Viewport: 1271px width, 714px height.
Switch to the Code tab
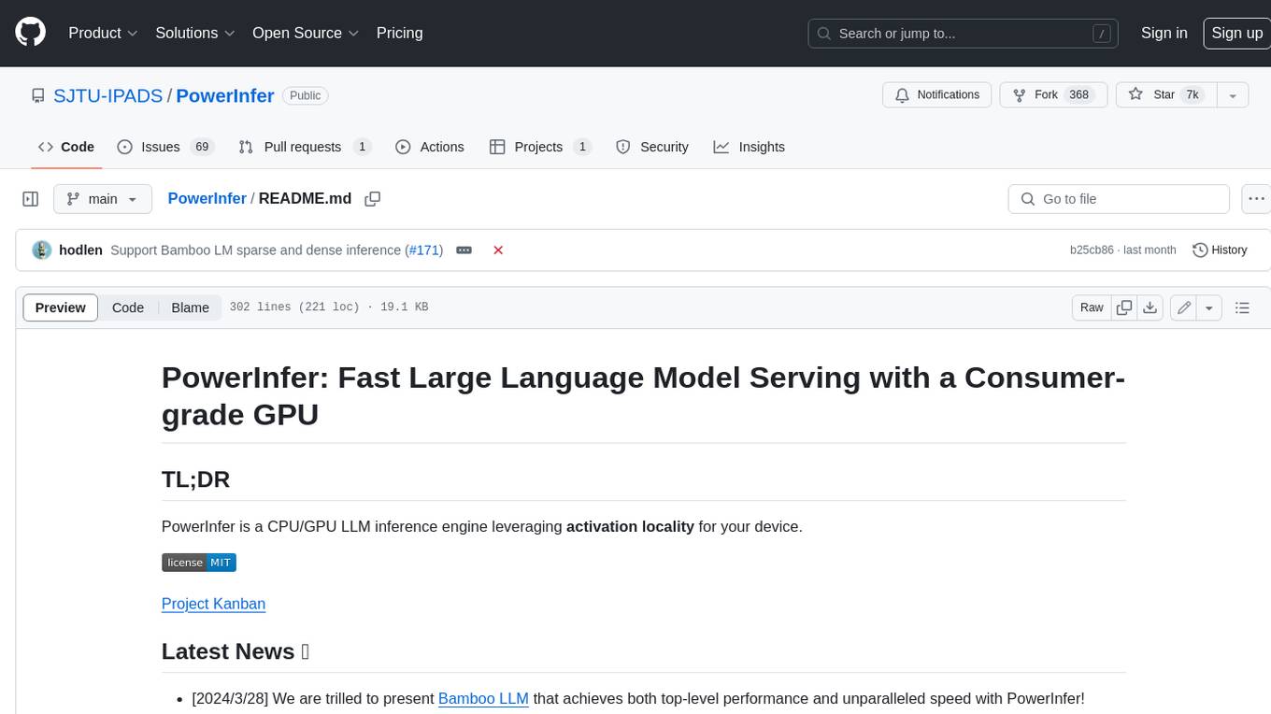pyautogui.click(x=66, y=147)
